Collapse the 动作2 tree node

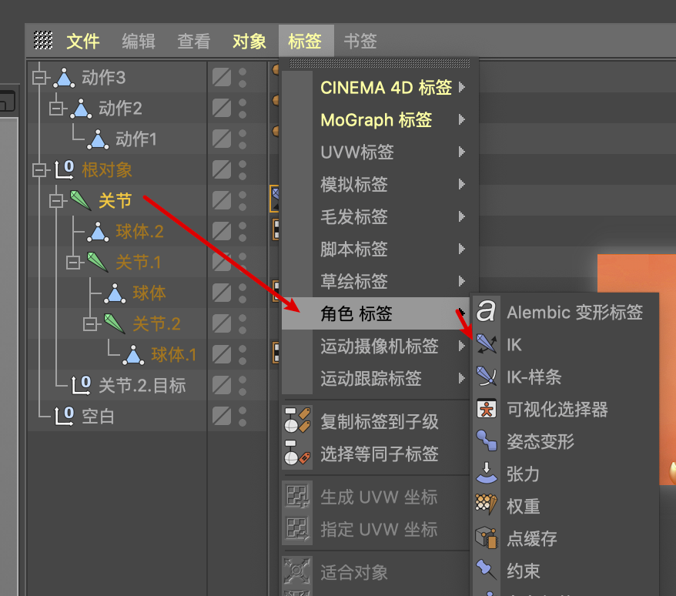tap(56, 109)
